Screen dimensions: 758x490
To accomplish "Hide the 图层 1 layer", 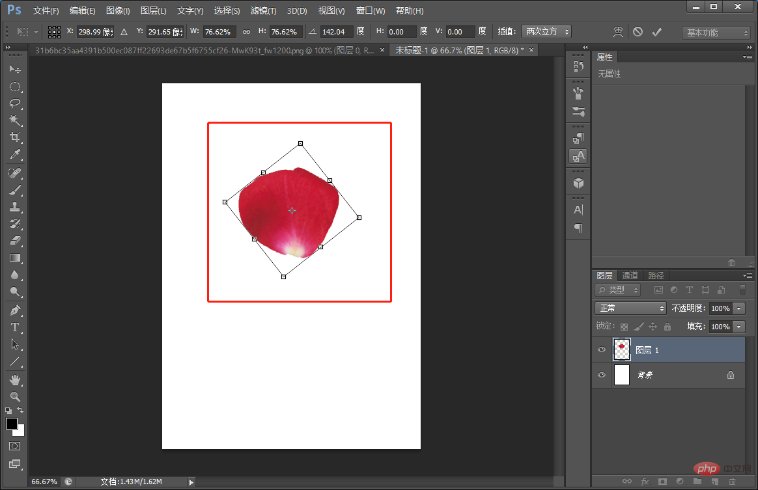I will 602,350.
